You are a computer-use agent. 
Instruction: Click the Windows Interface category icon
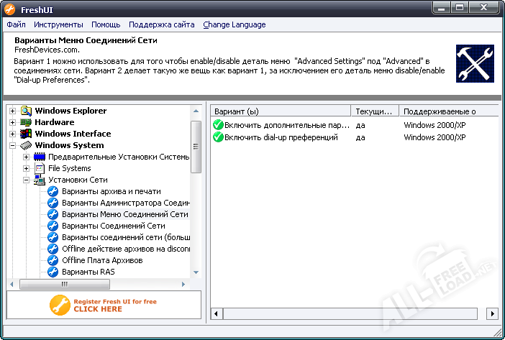(x=26, y=134)
